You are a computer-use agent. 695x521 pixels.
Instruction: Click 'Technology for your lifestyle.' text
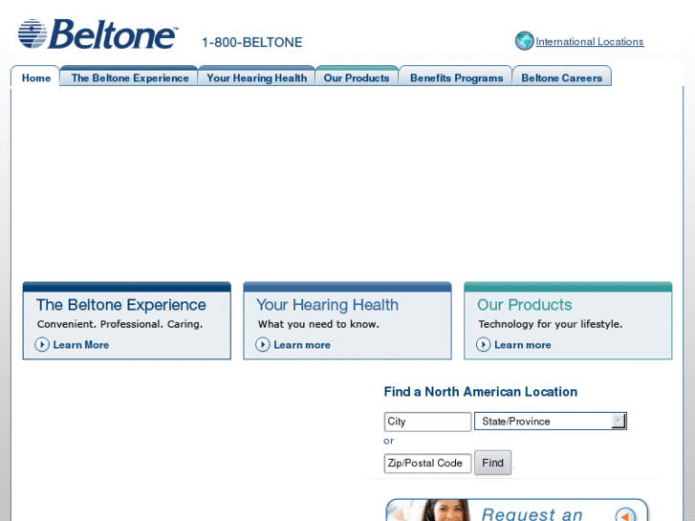click(550, 324)
